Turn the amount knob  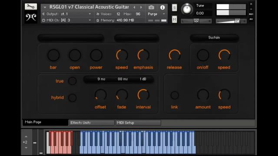click(203, 95)
